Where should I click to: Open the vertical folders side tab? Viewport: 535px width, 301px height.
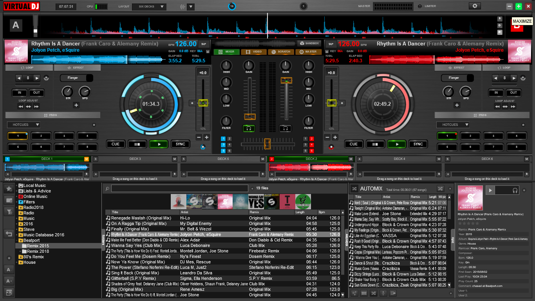pos(103,239)
